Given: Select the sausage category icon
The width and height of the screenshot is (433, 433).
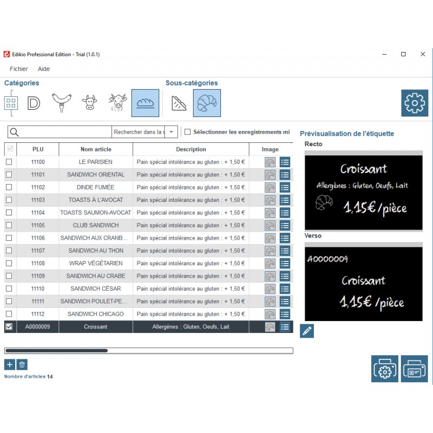Looking at the screenshot, I should pos(61,102).
